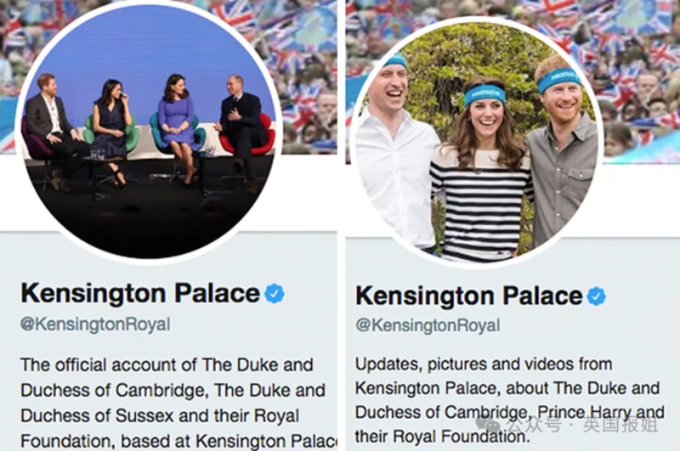Click the 英国报姐 watermark text
Screen dimensions: 680x451
point(620,425)
